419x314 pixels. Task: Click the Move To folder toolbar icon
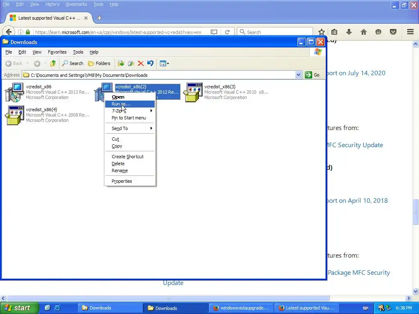tap(121, 63)
